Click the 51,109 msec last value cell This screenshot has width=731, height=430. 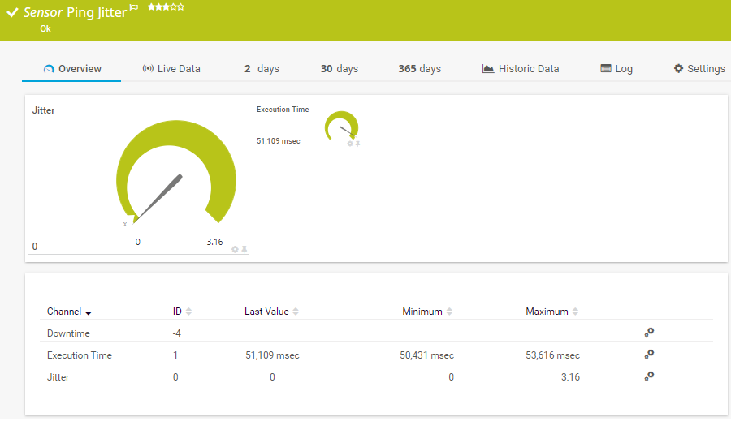pyautogui.click(x=272, y=355)
